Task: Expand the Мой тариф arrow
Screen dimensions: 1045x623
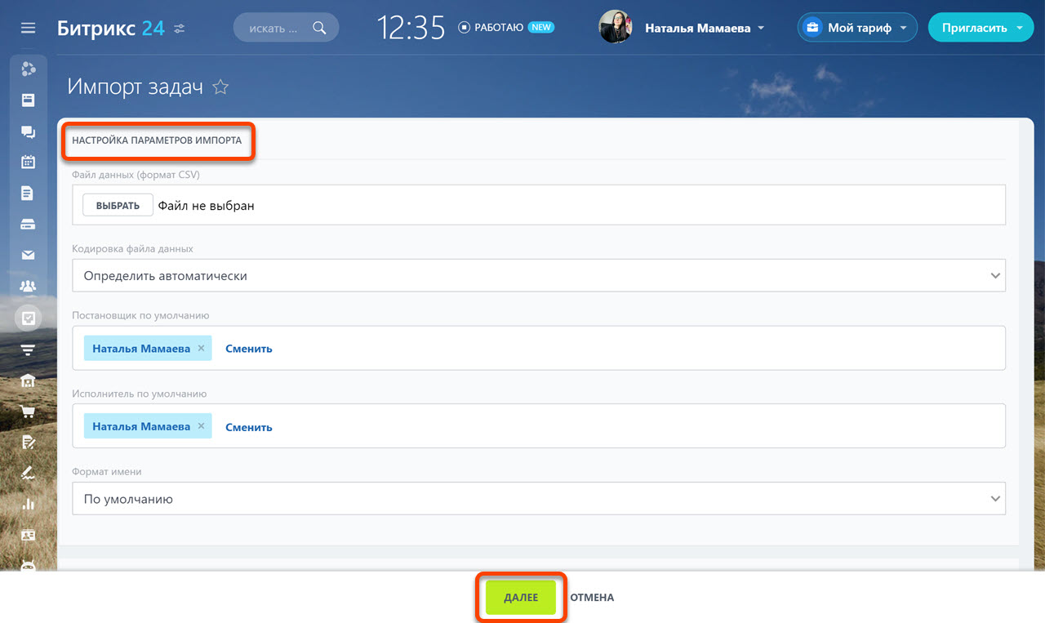Action: click(x=903, y=29)
